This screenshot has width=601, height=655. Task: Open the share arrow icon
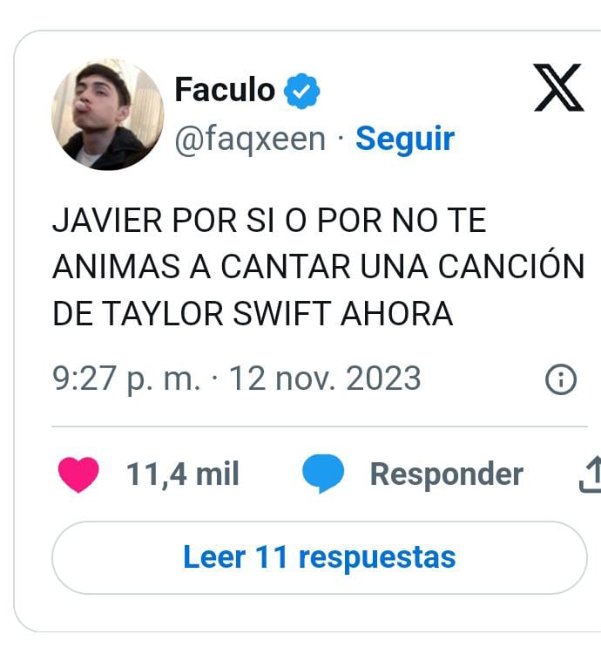(x=591, y=474)
